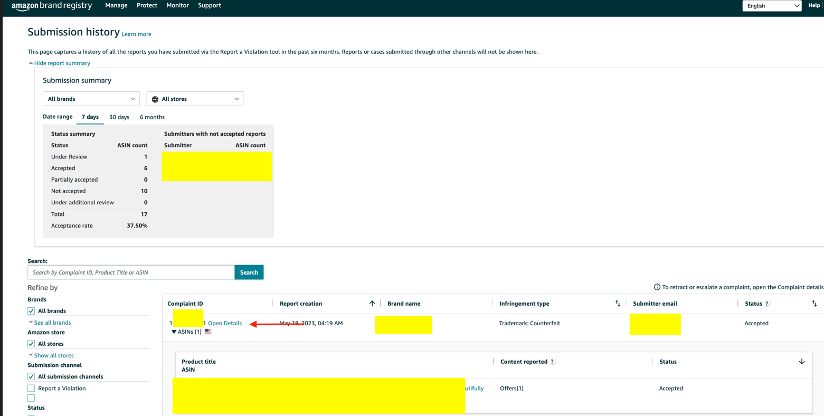Open the English language dropdown
Screen dimensions: 824x416
(772, 6)
